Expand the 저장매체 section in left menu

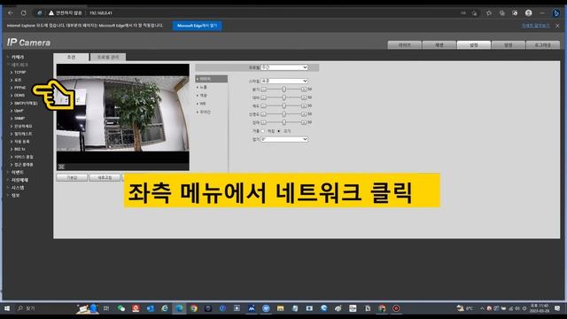pos(19,180)
